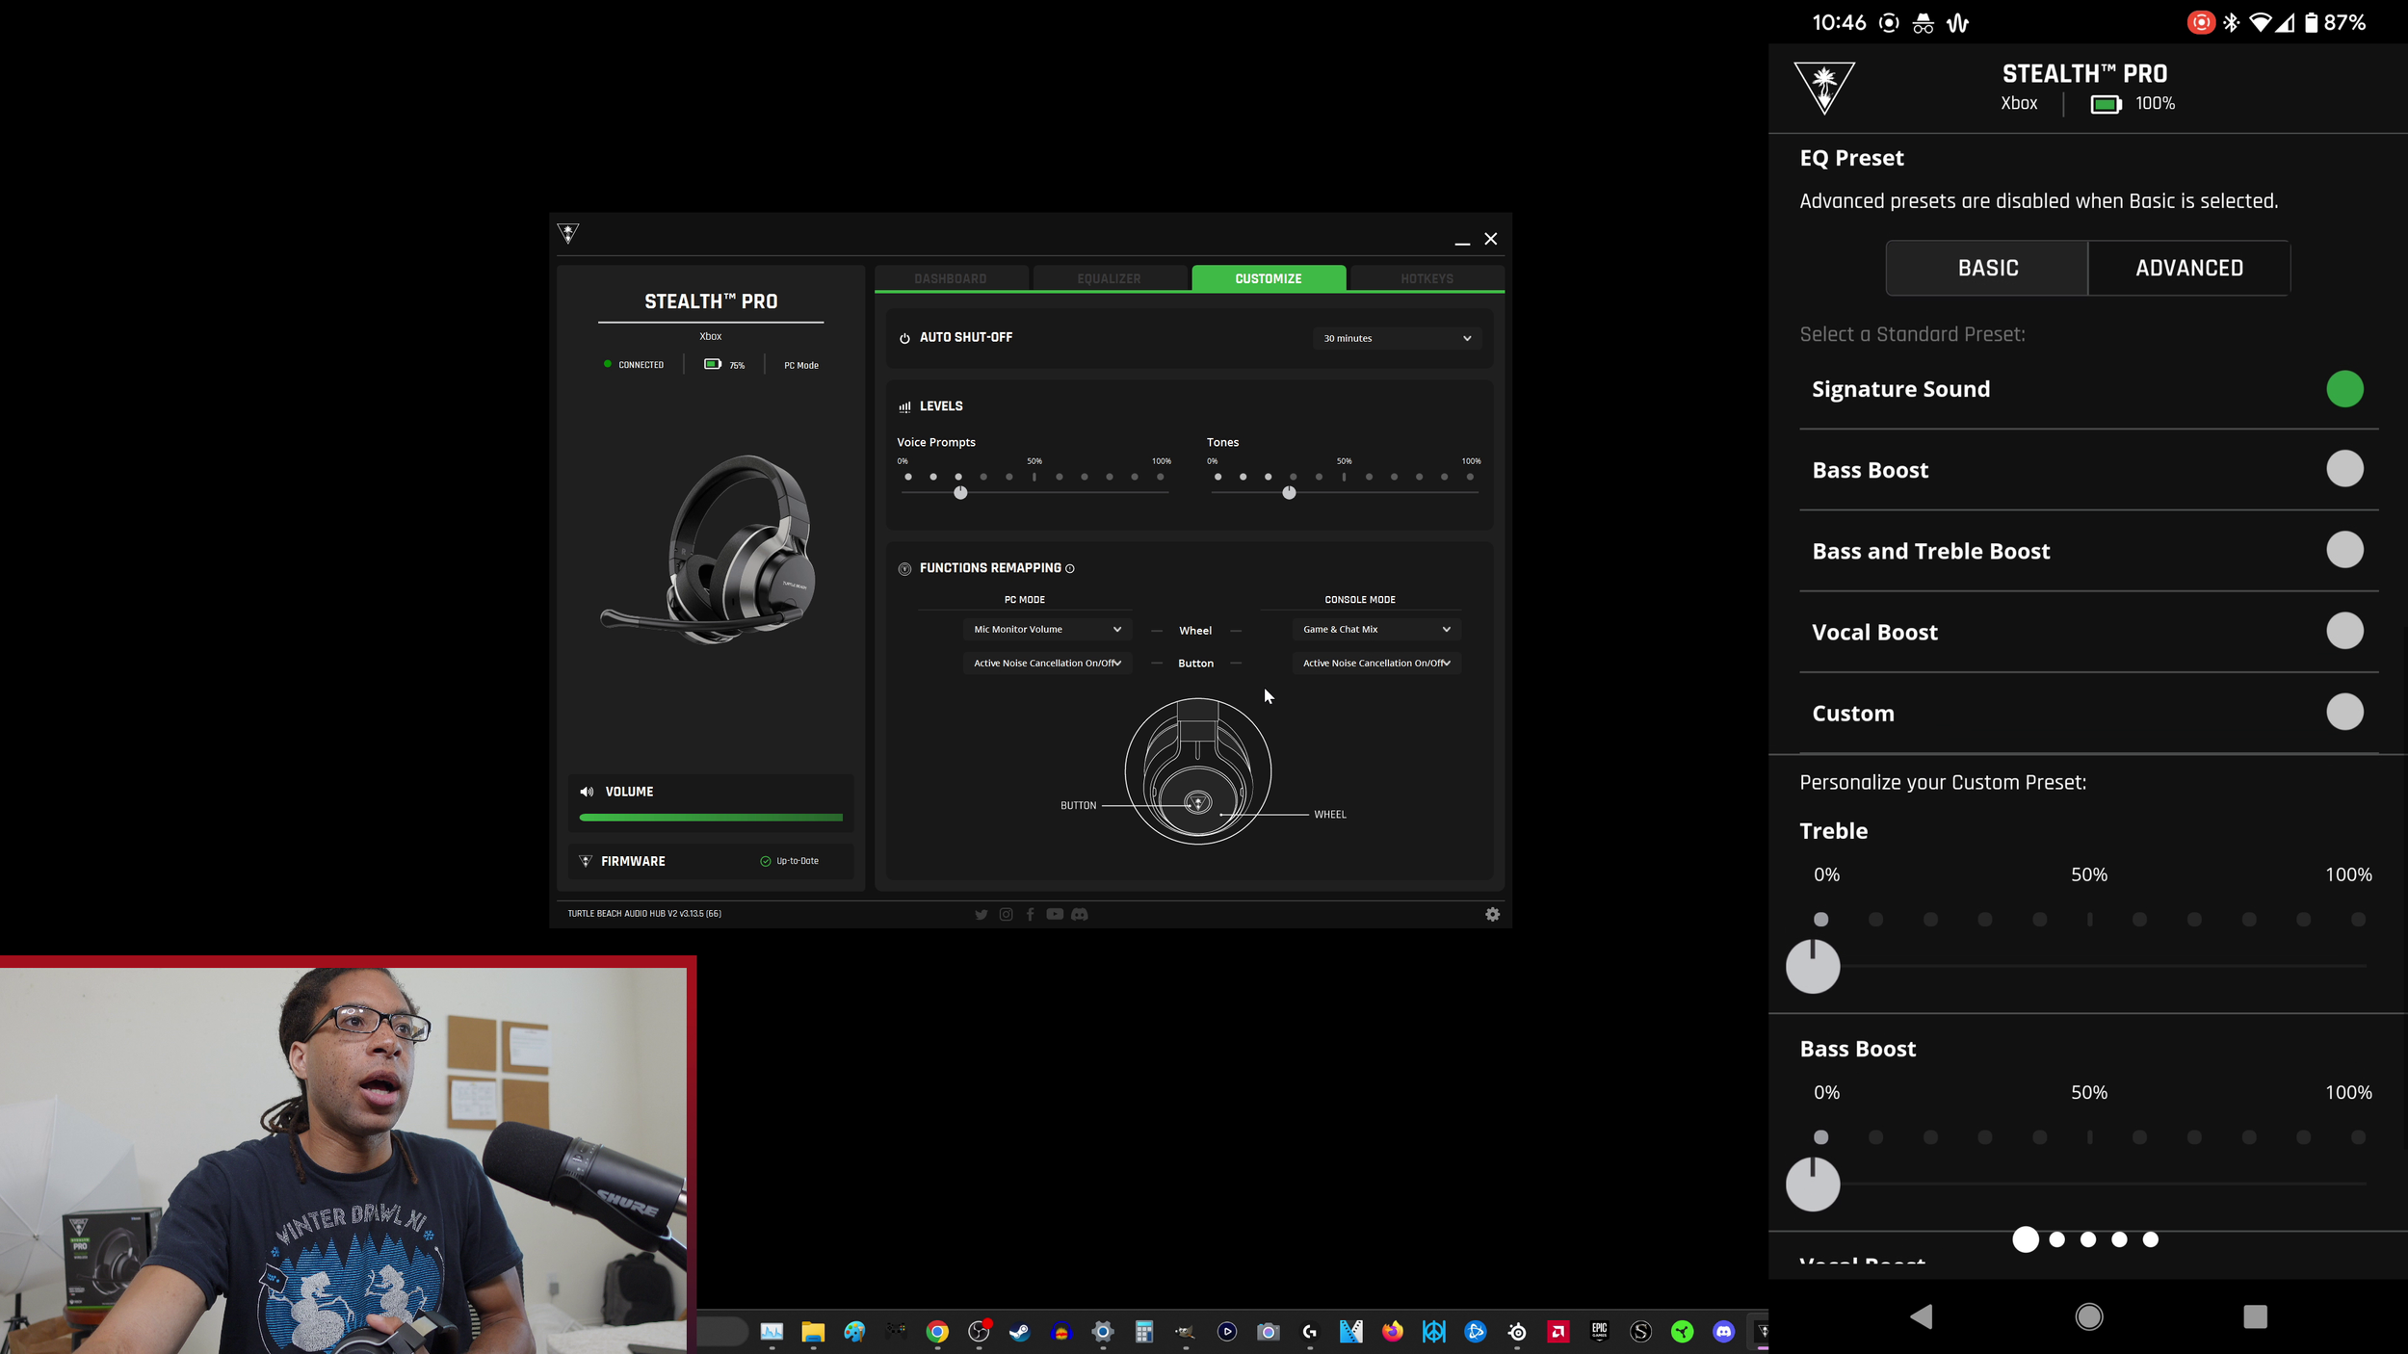Switch EQ preset mode to Advanced
This screenshot has height=1354, width=2408.
2188,268
